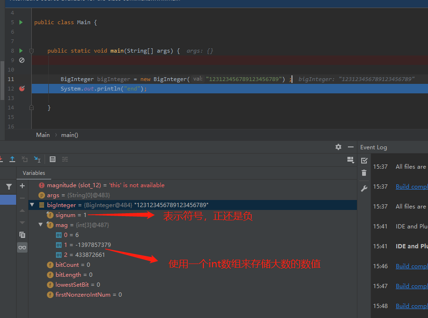This screenshot has height=318, width=428.
Task: Click the disabled breakpoint icon on line 9
Action: [x=22, y=60]
